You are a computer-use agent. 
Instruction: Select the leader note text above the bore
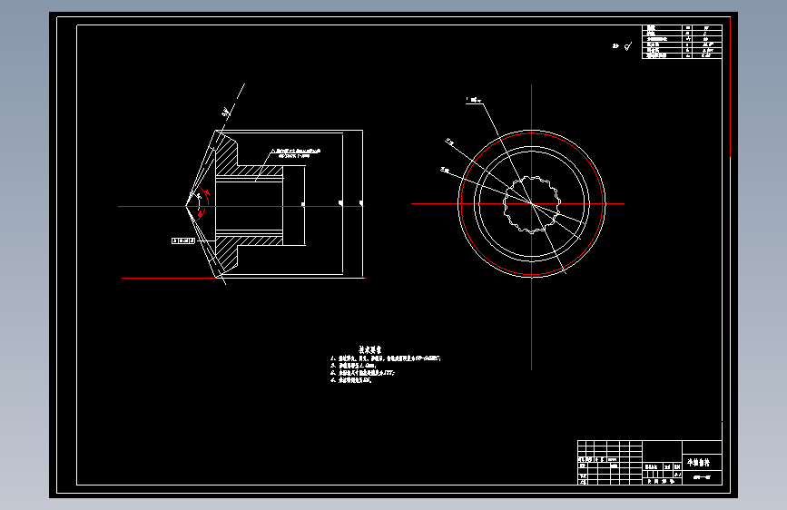pyautogui.click(x=296, y=153)
